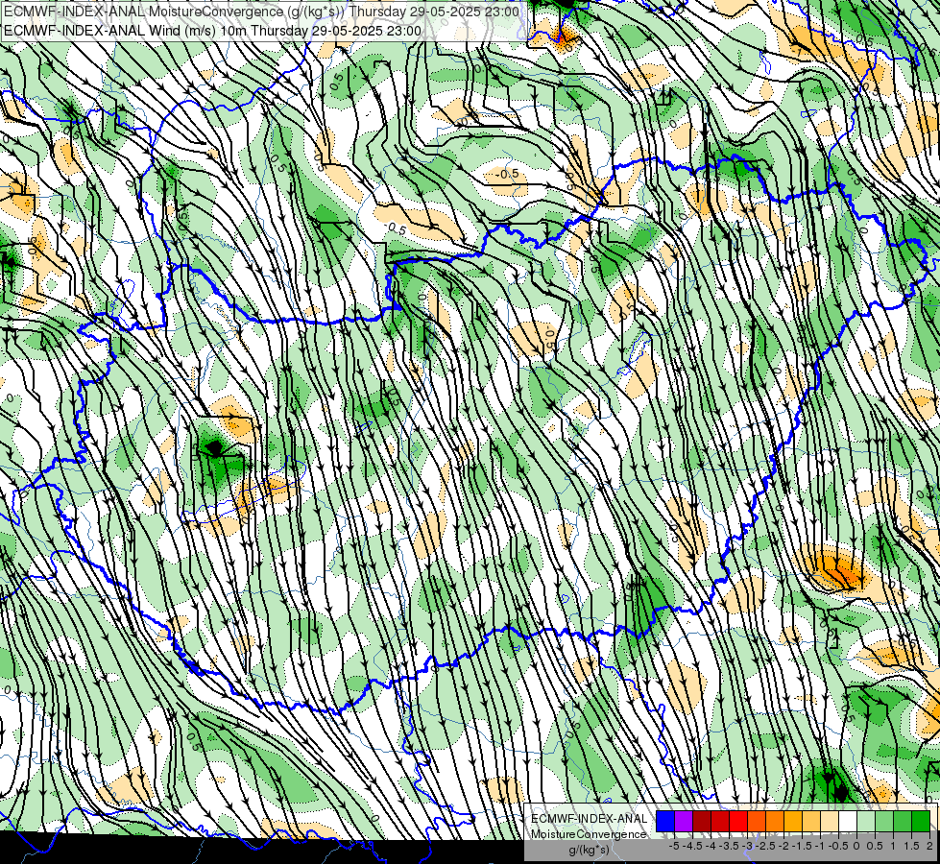
Task: Click the bright red swatch between -3.5 and -3
Action: (738, 822)
